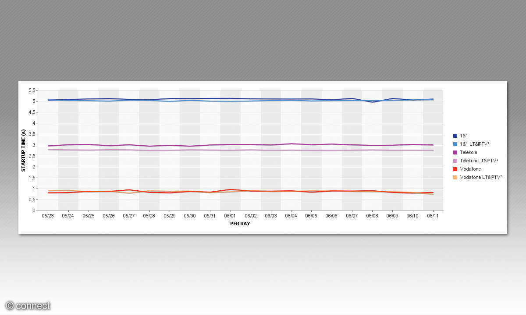Click the 06/11 date label
526x315 pixels.
pos(433,216)
